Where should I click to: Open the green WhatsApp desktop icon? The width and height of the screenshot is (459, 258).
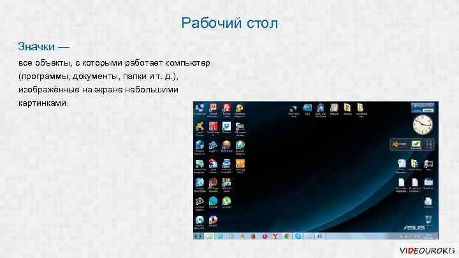(x=226, y=202)
